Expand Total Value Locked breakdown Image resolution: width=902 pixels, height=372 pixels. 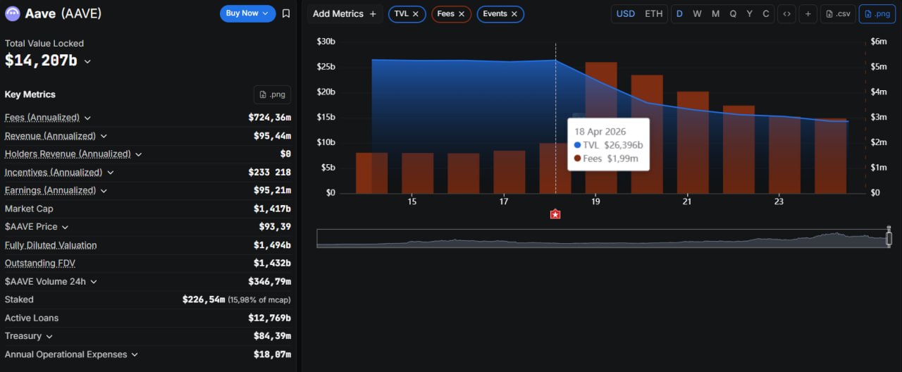pyautogui.click(x=87, y=62)
